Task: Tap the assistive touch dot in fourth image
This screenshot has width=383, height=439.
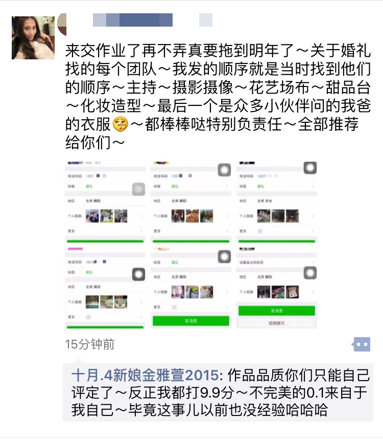Action: pyautogui.click(x=138, y=274)
